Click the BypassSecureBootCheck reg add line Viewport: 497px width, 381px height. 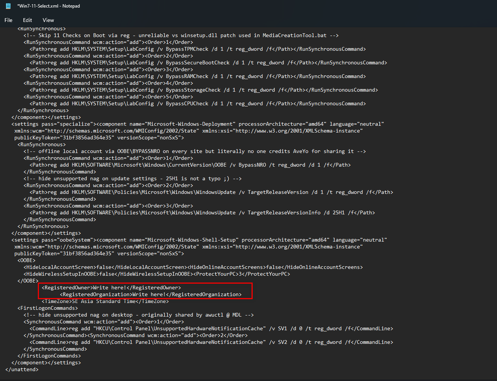click(208, 63)
